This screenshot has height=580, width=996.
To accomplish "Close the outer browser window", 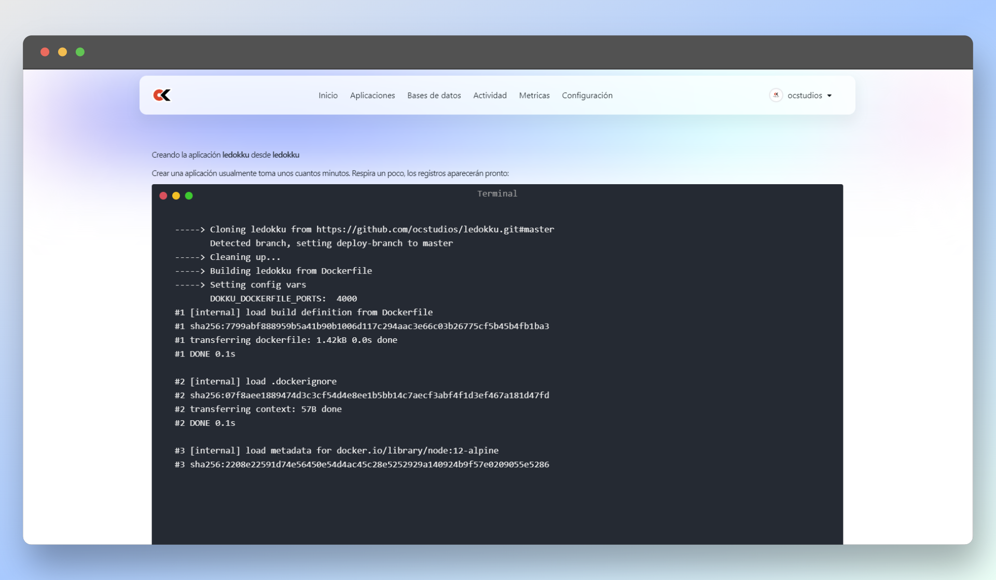I will 45,52.
